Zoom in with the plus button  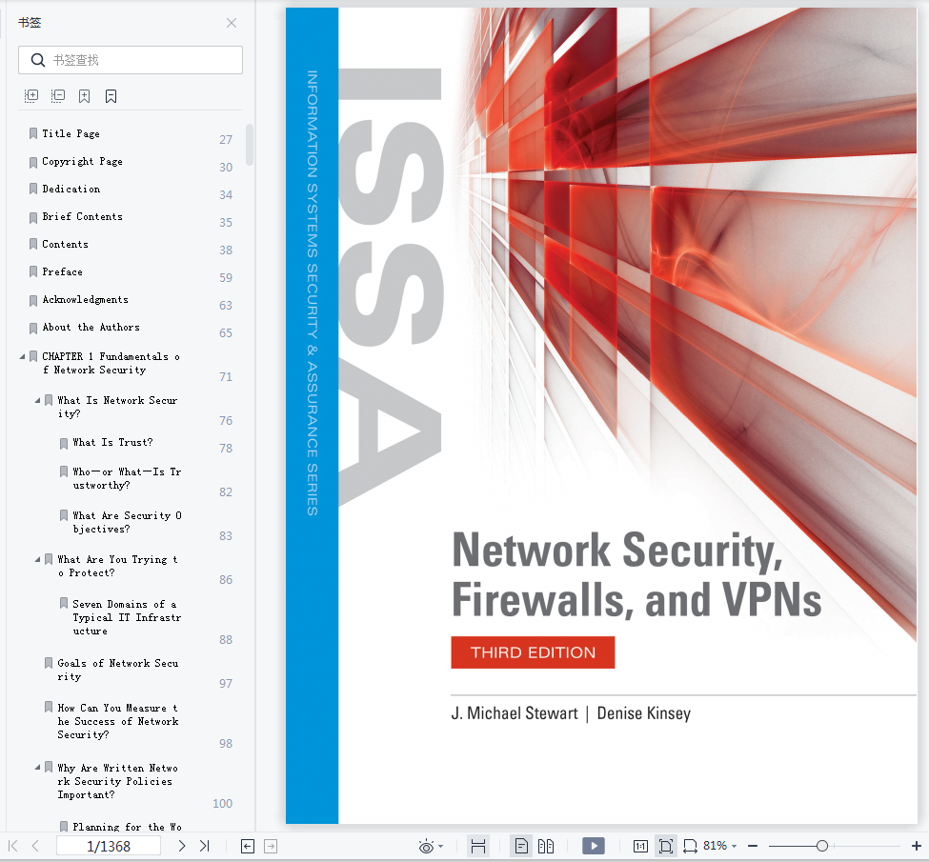point(916,846)
